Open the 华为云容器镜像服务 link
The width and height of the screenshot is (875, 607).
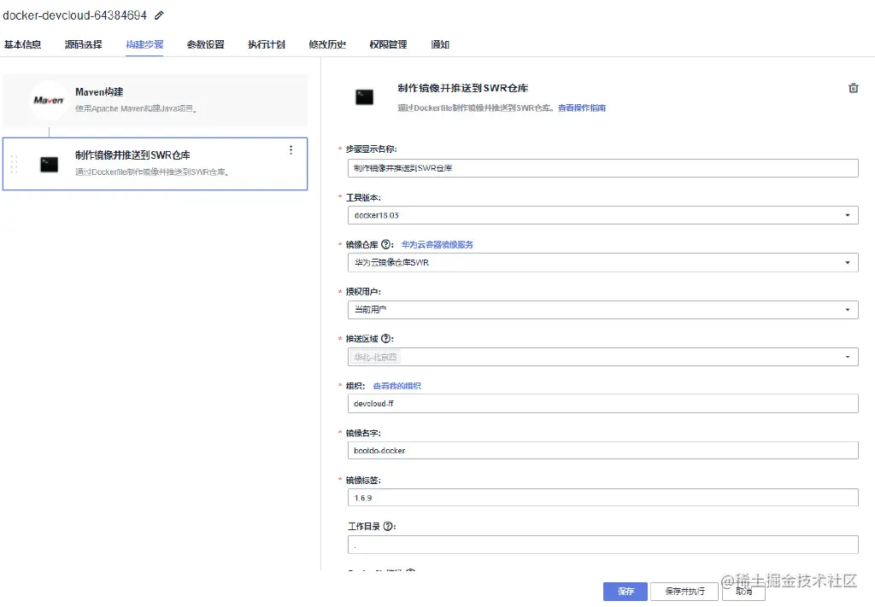point(437,245)
